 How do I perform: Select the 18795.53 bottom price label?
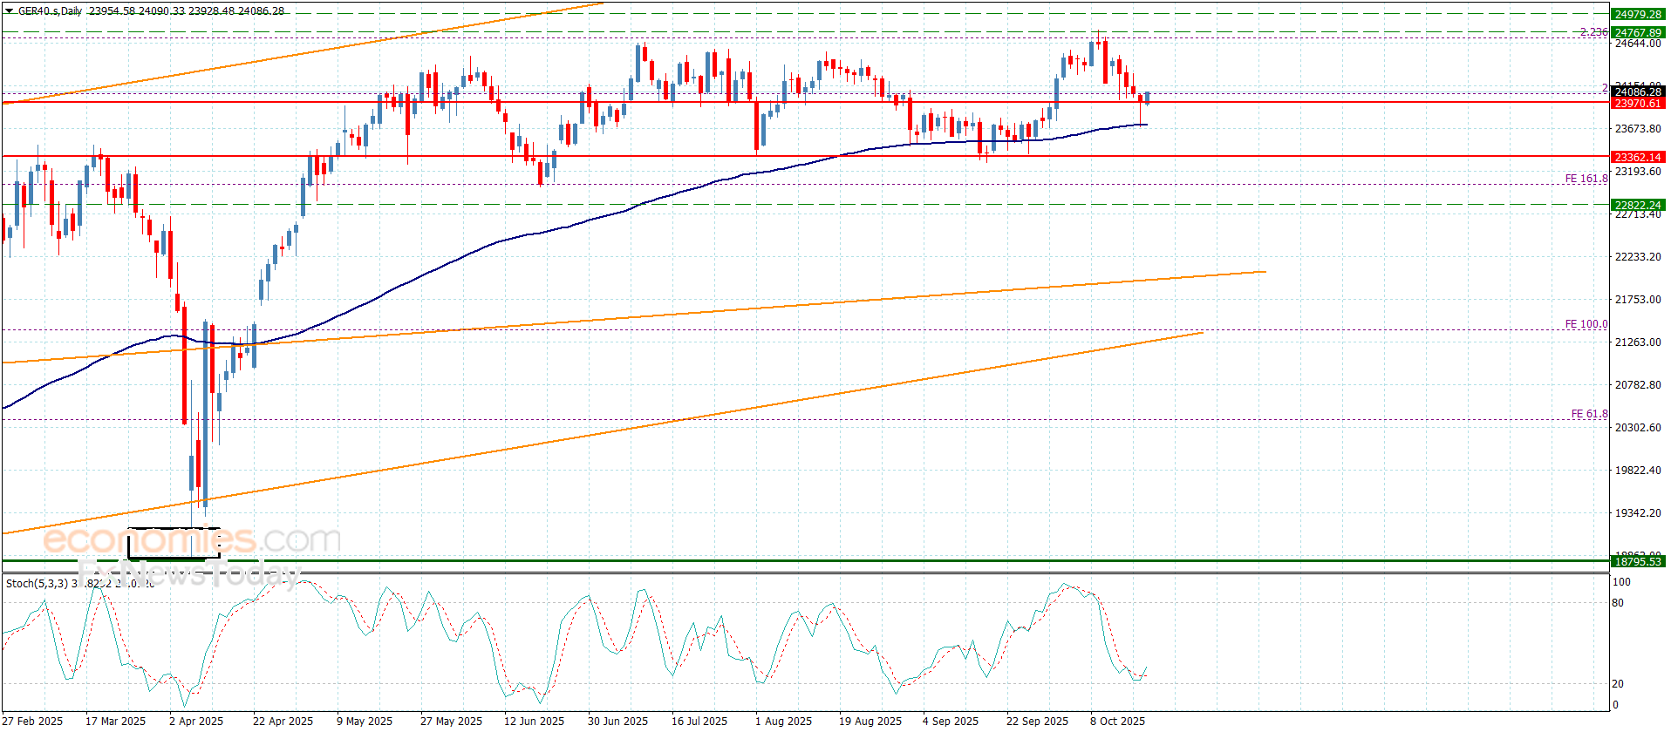pos(1637,562)
